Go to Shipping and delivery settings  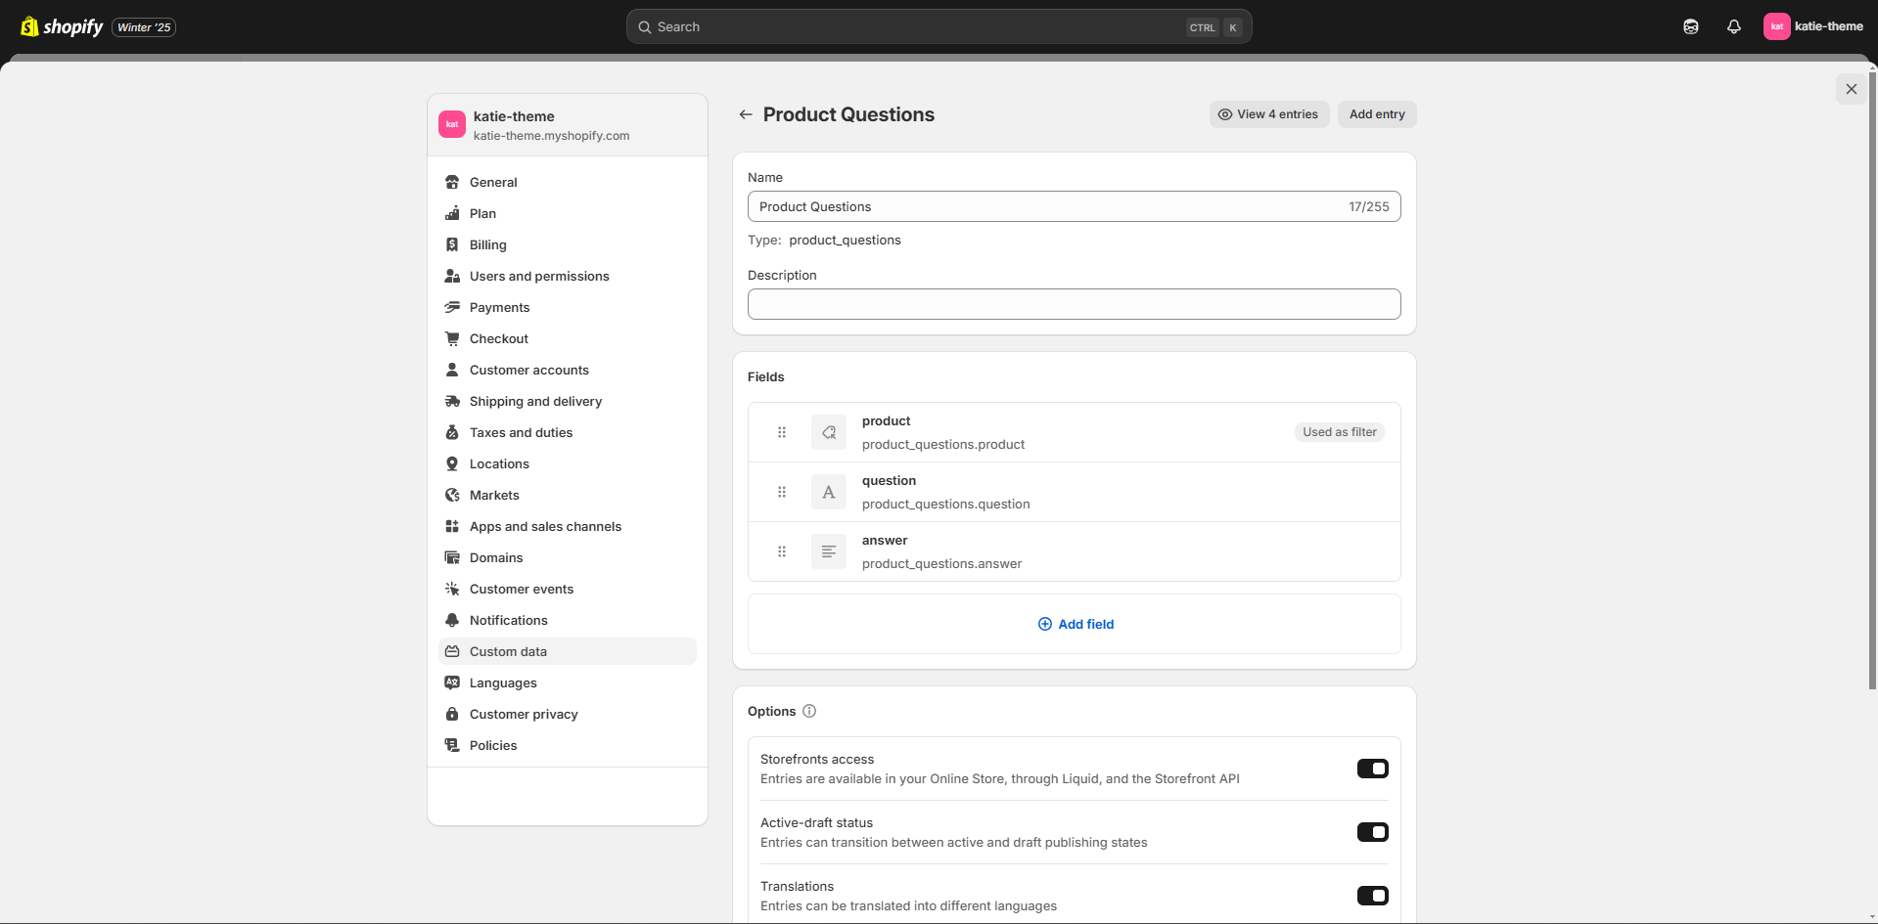(x=535, y=401)
